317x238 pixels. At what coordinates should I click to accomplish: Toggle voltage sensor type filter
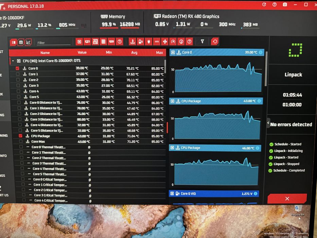[141, 42]
